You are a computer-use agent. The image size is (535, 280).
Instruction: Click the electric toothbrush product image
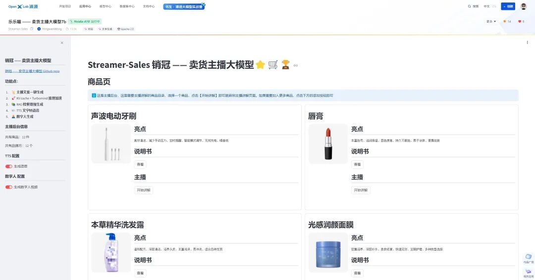pos(111,144)
